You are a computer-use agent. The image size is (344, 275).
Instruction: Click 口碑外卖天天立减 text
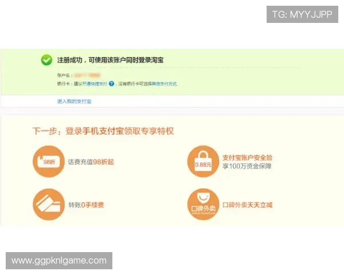(x=248, y=205)
